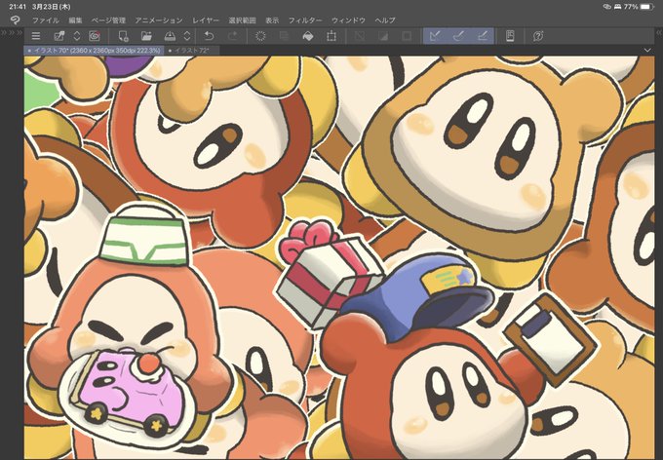Open the Clip Studio support icon
The width and height of the screenshot is (663, 460).
[x=538, y=36]
